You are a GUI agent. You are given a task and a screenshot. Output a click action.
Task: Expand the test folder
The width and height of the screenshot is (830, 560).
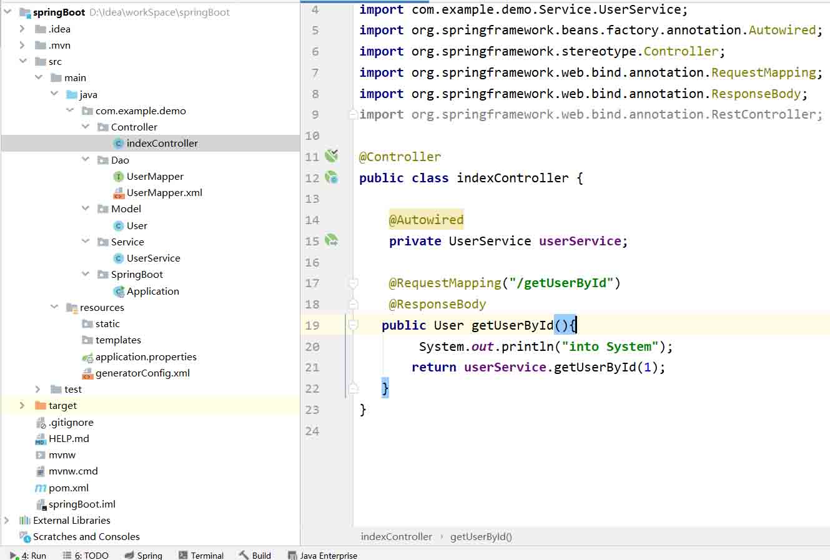[x=38, y=390]
